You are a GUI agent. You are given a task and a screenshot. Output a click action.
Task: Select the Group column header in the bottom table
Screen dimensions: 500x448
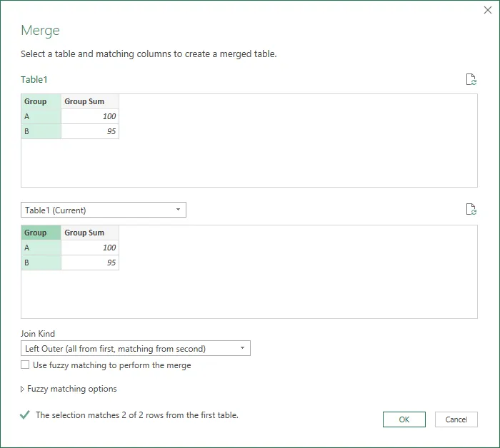[41, 233]
